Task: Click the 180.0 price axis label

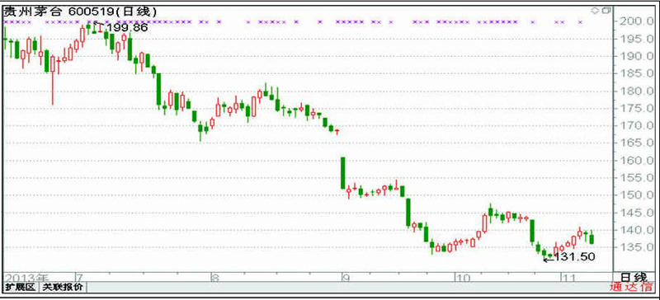Action: pos(636,91)
